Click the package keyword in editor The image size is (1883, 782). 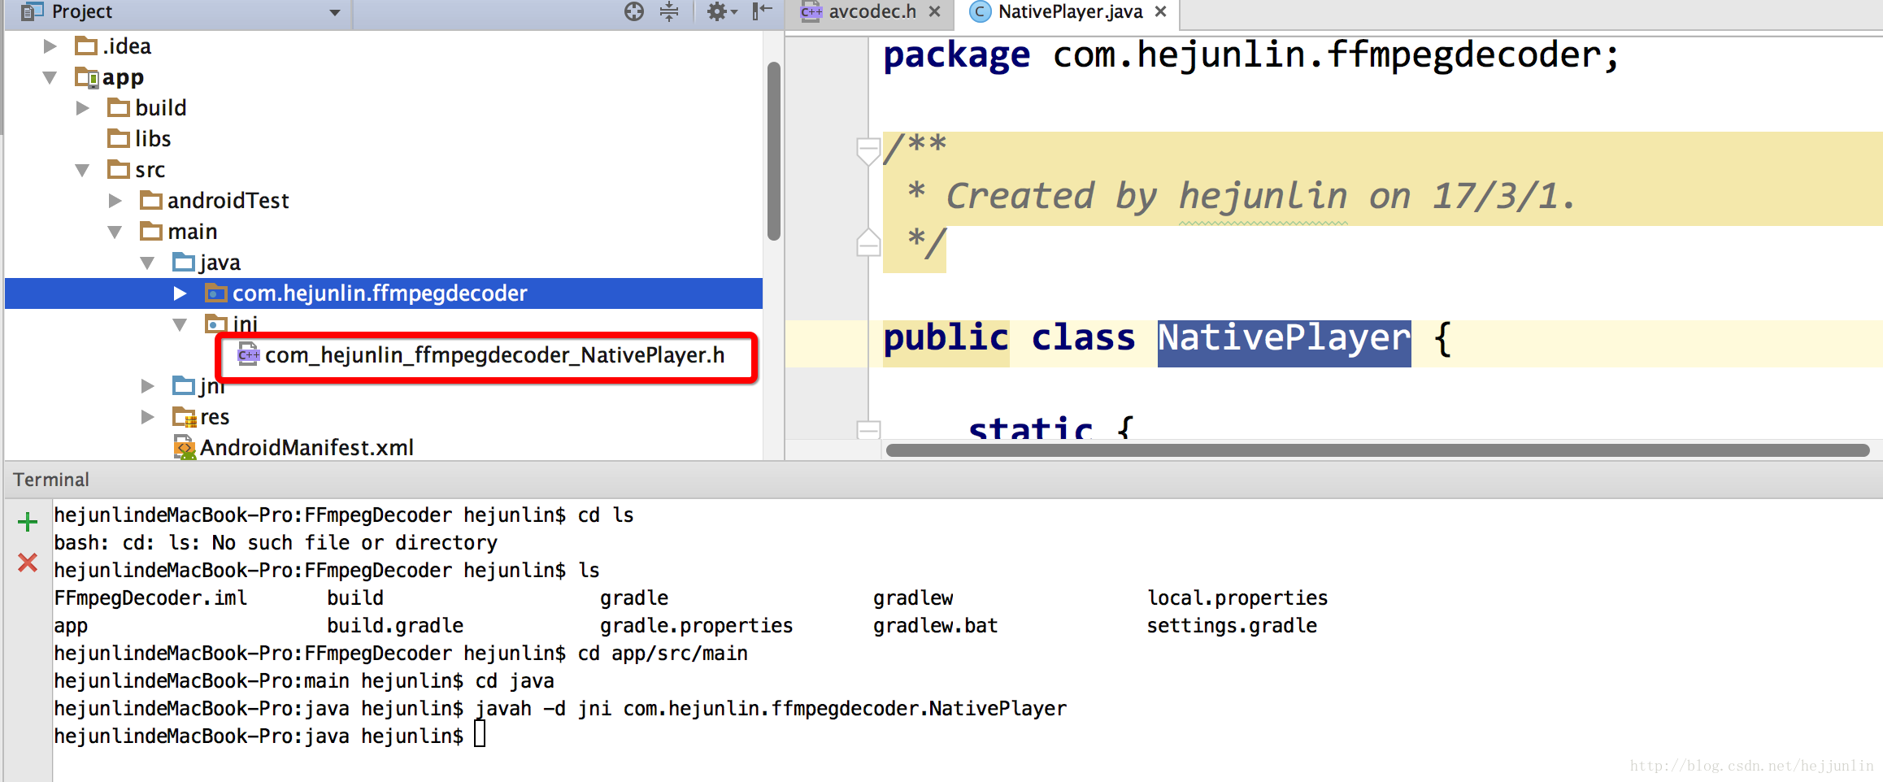tap(956, 56)
